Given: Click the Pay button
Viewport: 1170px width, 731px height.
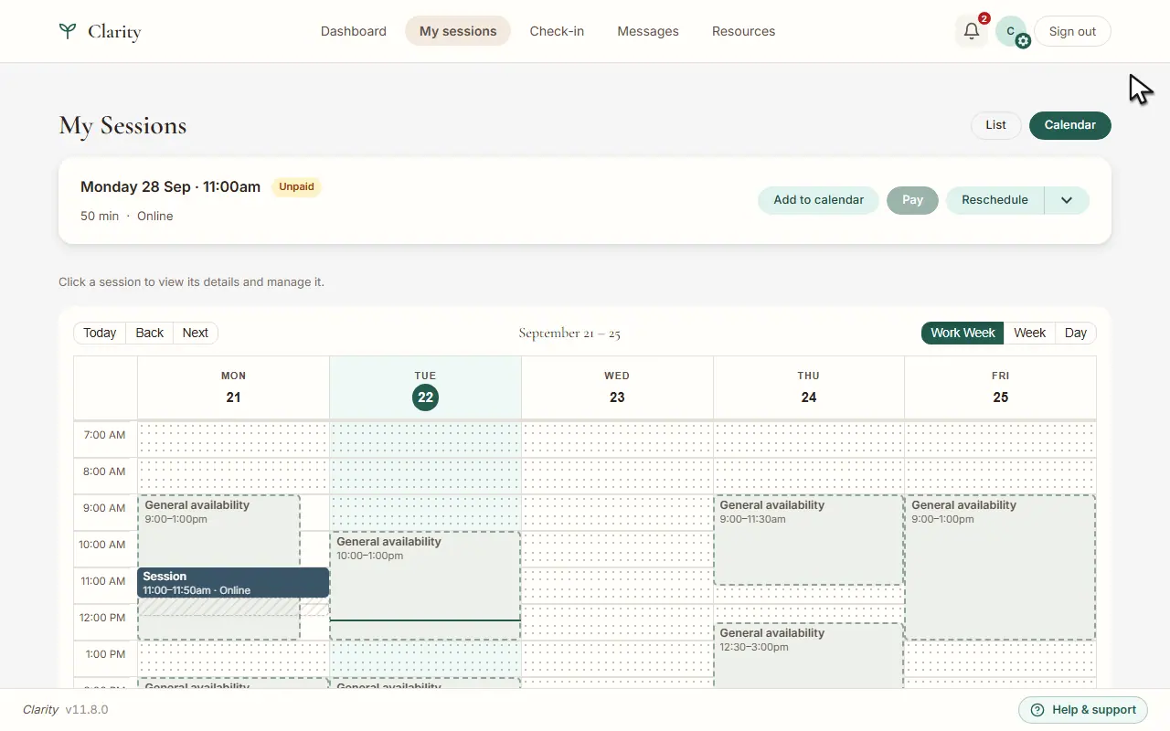Looking at the screenshot, I should pos(912,200).
